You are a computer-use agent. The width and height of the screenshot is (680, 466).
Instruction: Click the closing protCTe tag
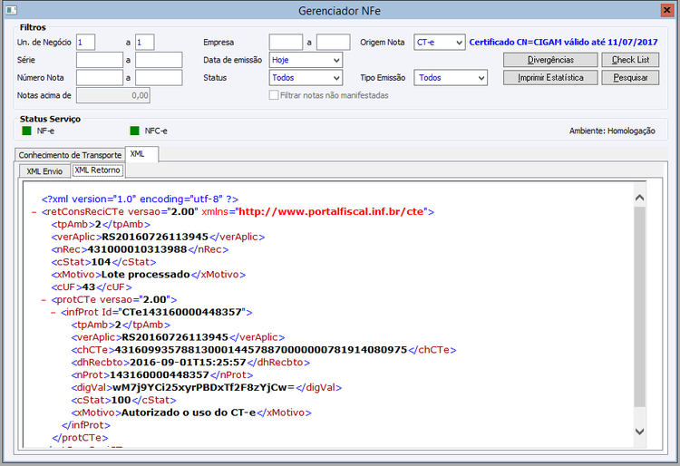tap(80, 438)
